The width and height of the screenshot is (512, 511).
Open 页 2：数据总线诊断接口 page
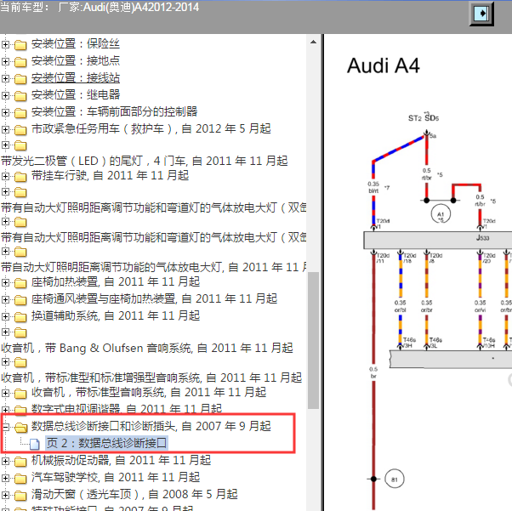(106, 443)
